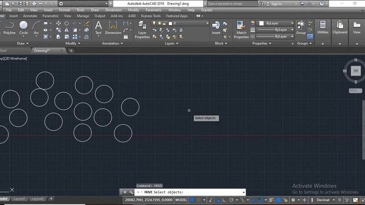Image resolution: width=365 pixels, height=205 pixels.
Task: Select the Circle draw tool
Action: click(x=23, y=28)
